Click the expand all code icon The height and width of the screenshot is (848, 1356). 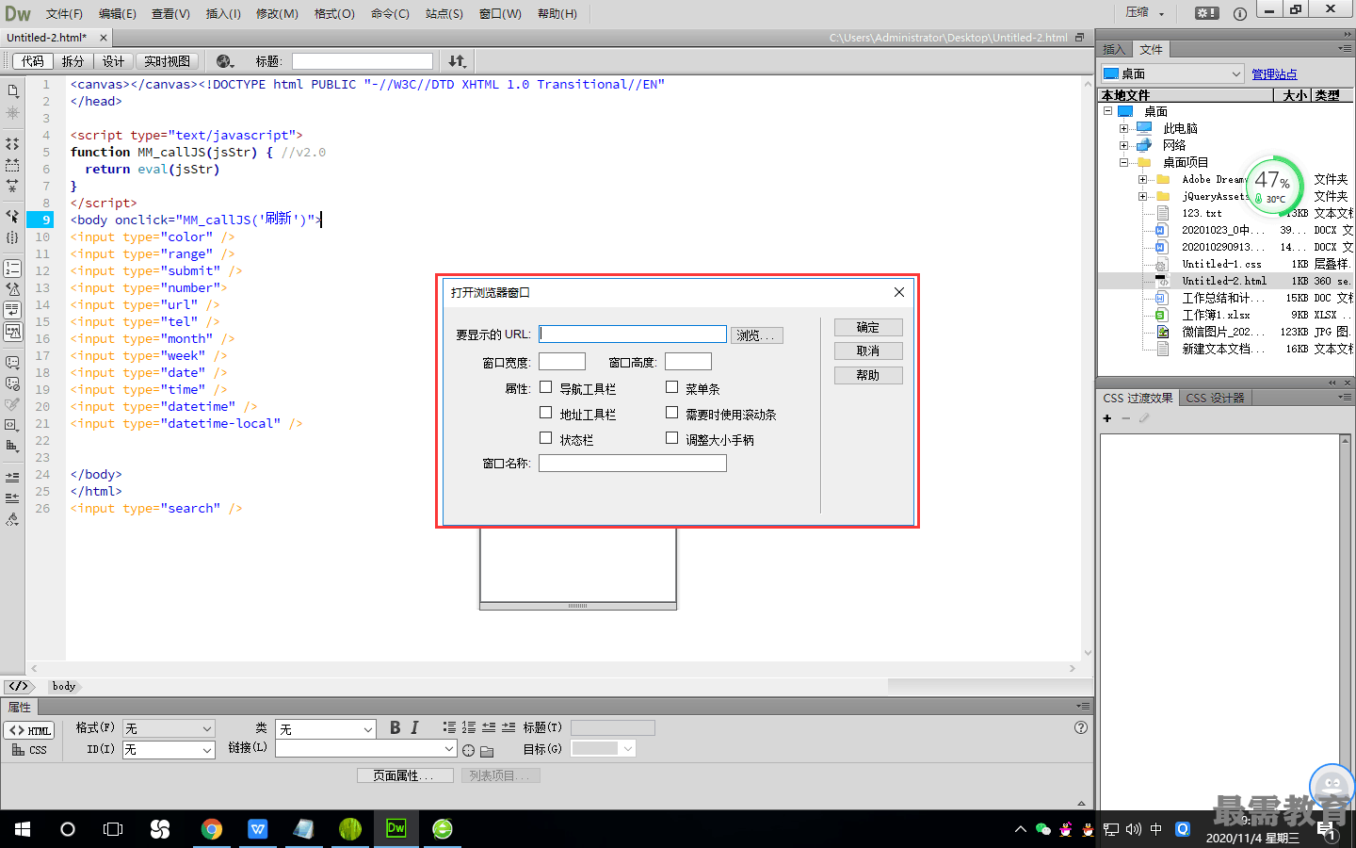click(x=12, y=186)
